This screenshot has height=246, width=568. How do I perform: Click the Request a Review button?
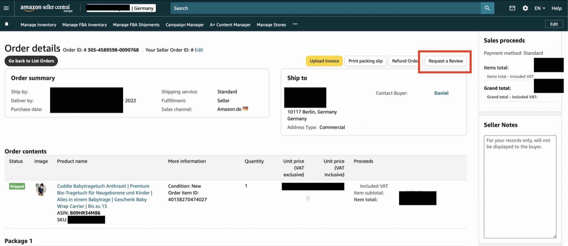(445, 61)
